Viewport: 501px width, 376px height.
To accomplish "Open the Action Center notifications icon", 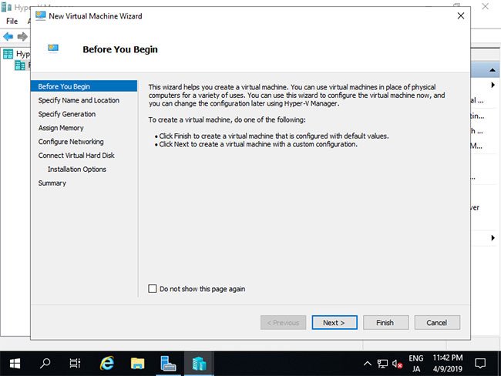I will [x=480, y=364].
